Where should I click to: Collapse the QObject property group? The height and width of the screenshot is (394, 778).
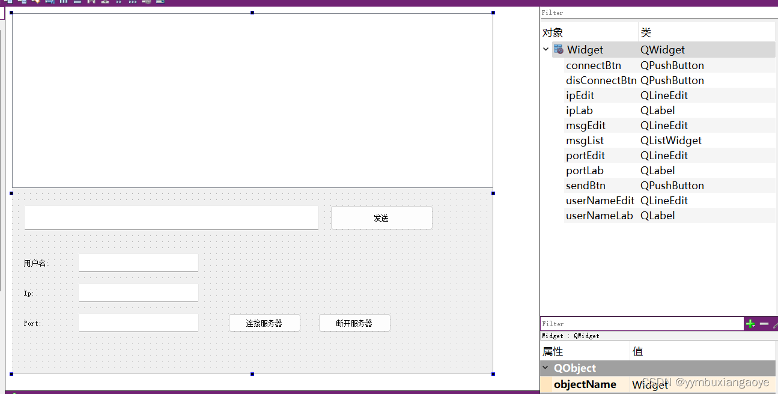(x=546, y=368)
